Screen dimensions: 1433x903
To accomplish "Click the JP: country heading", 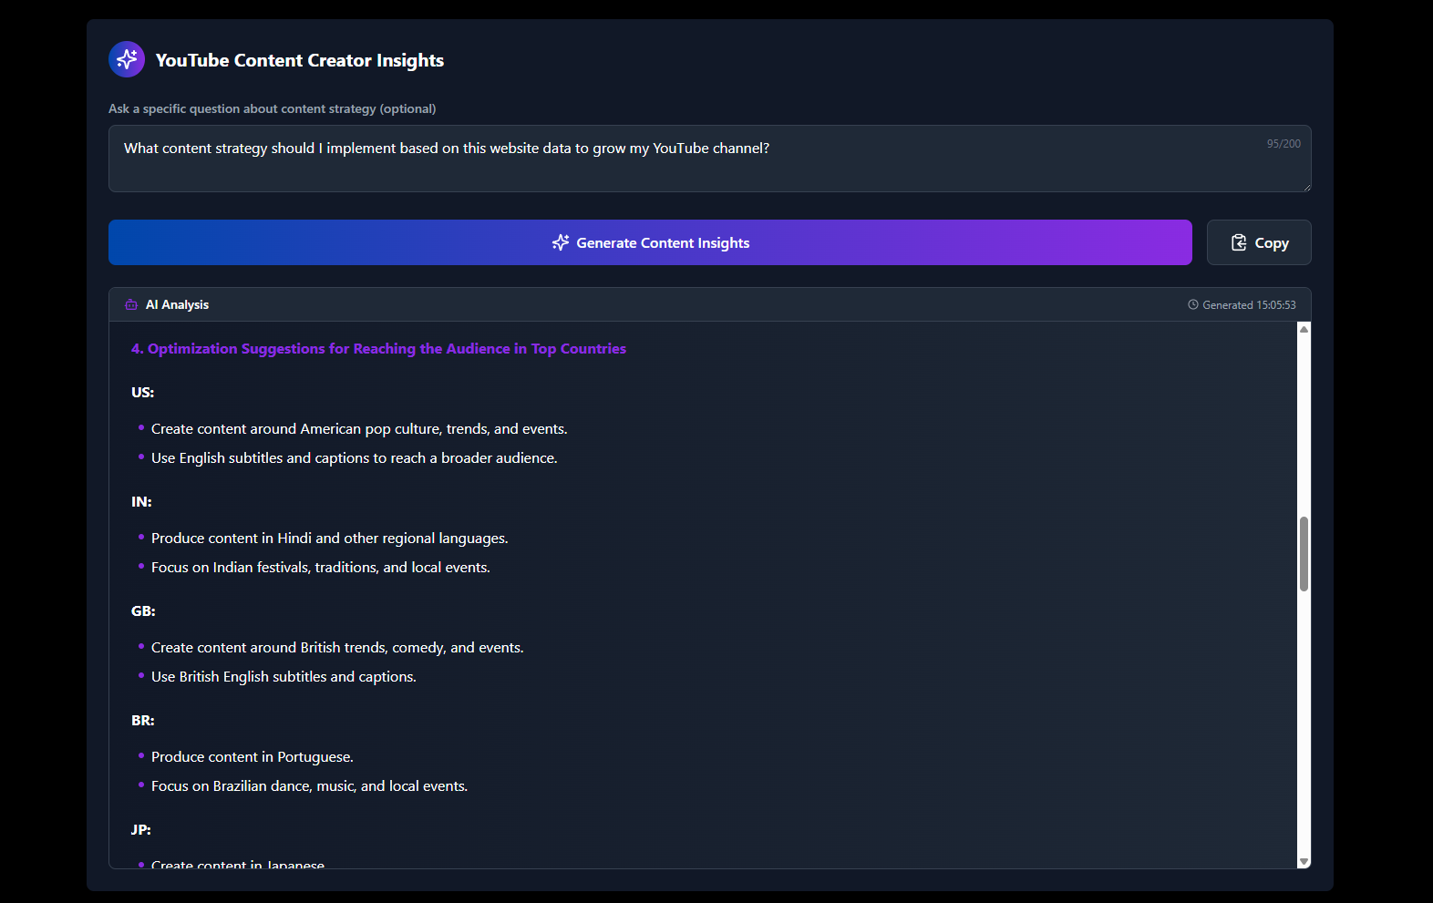I will [x=140, y=829].
